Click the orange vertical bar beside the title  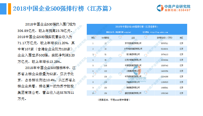coord(9,9)
